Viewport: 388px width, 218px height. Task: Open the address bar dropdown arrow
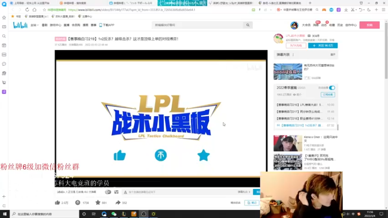(x=271, y=10)
